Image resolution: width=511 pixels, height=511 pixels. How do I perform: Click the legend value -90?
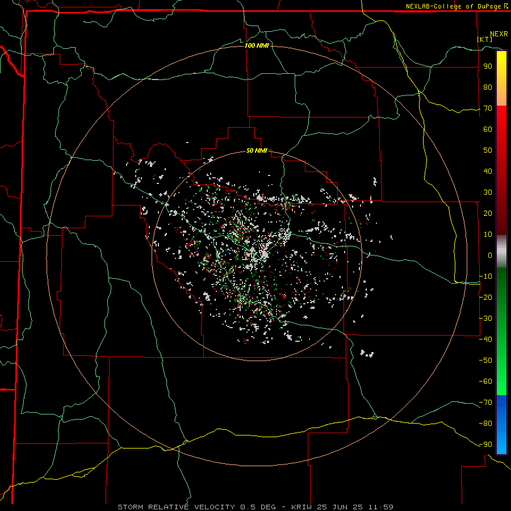click(485, 445)
